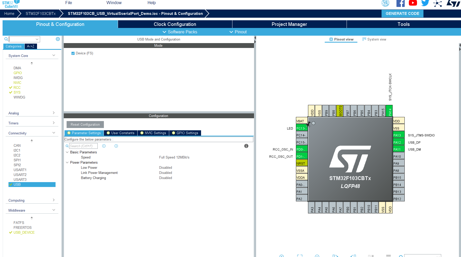The width and height of the screenshot is (461, 257).
Task: Open the GPIO Settings tab
Action: tap(185, 133)
